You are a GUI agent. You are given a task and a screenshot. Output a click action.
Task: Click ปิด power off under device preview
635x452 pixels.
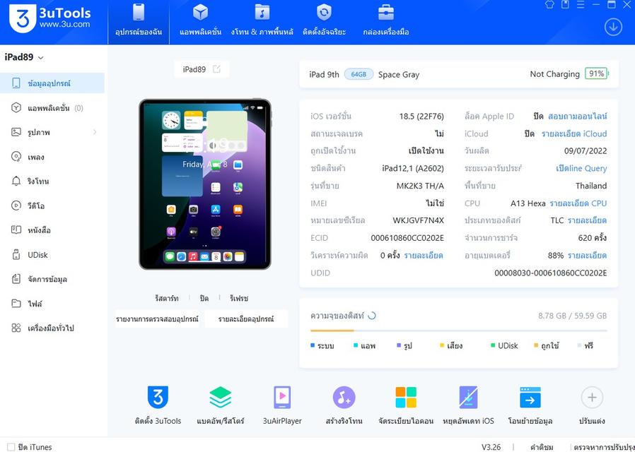click(204, 298)
